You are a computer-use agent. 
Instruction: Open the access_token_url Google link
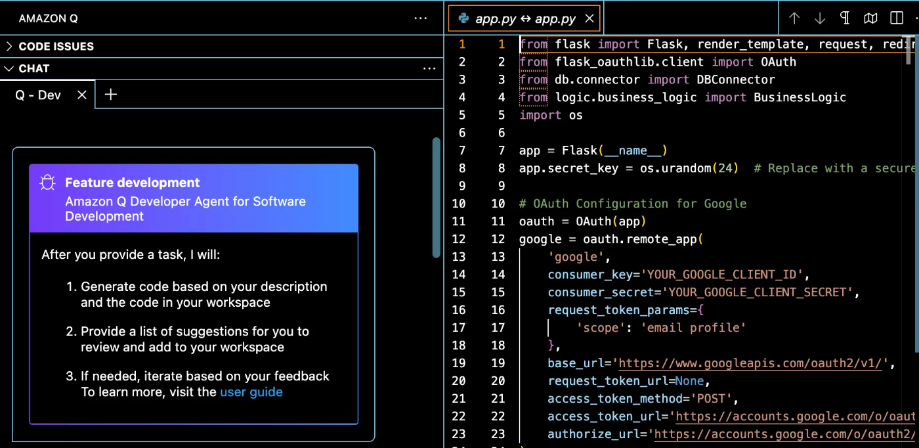[x=795, y=416]
